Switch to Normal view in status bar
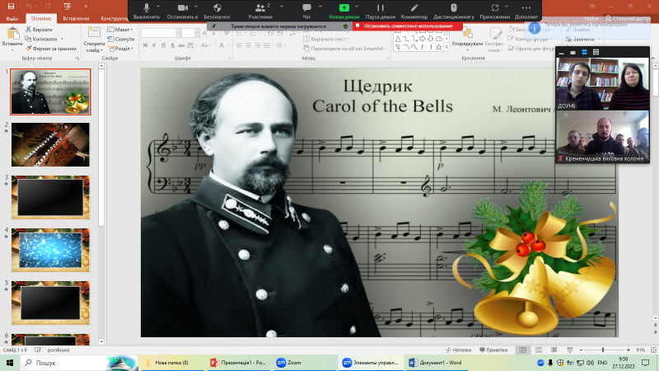The height and width of the screenshot is (371, 659). tap(523, 350)
